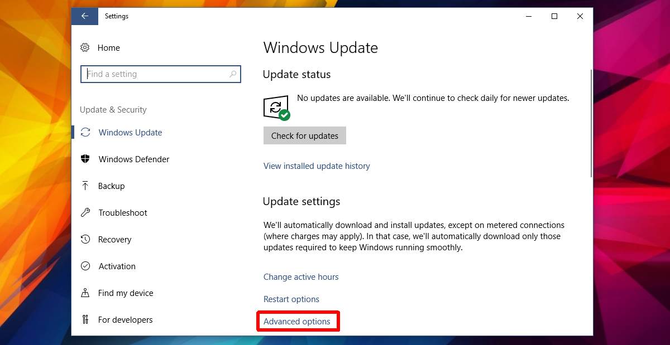The image size is (670, 345).
Task: Click the Backup upload arrow icon
Action: (85, 186)
